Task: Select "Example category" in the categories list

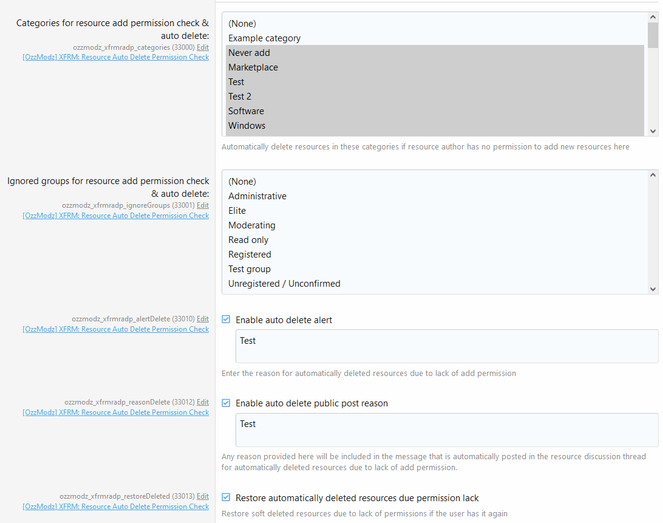Action: tap(264, 38)
